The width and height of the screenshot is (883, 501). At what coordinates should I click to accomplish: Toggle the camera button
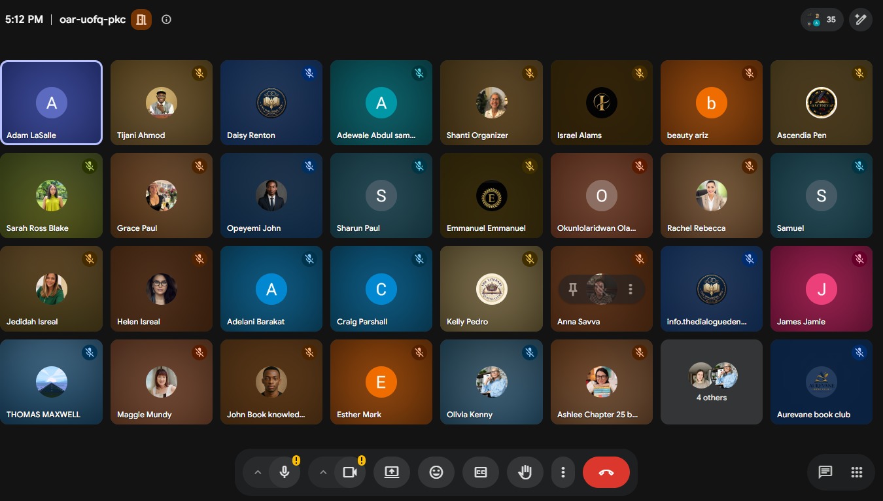(x=350, y=472)
